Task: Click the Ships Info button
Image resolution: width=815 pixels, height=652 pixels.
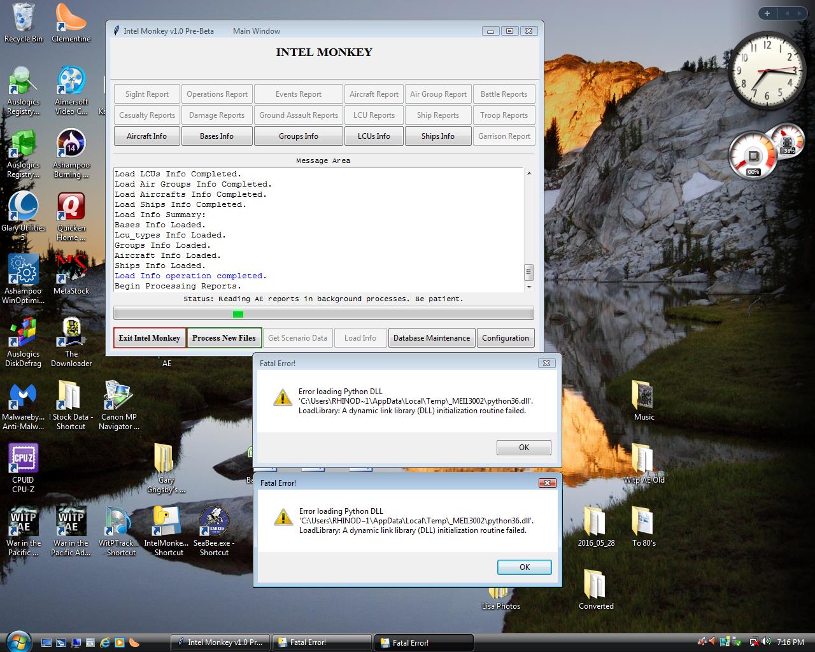Action: click(438, 136)
